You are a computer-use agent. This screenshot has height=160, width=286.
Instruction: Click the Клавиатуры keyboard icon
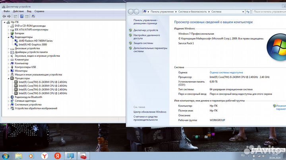point(12,60)
